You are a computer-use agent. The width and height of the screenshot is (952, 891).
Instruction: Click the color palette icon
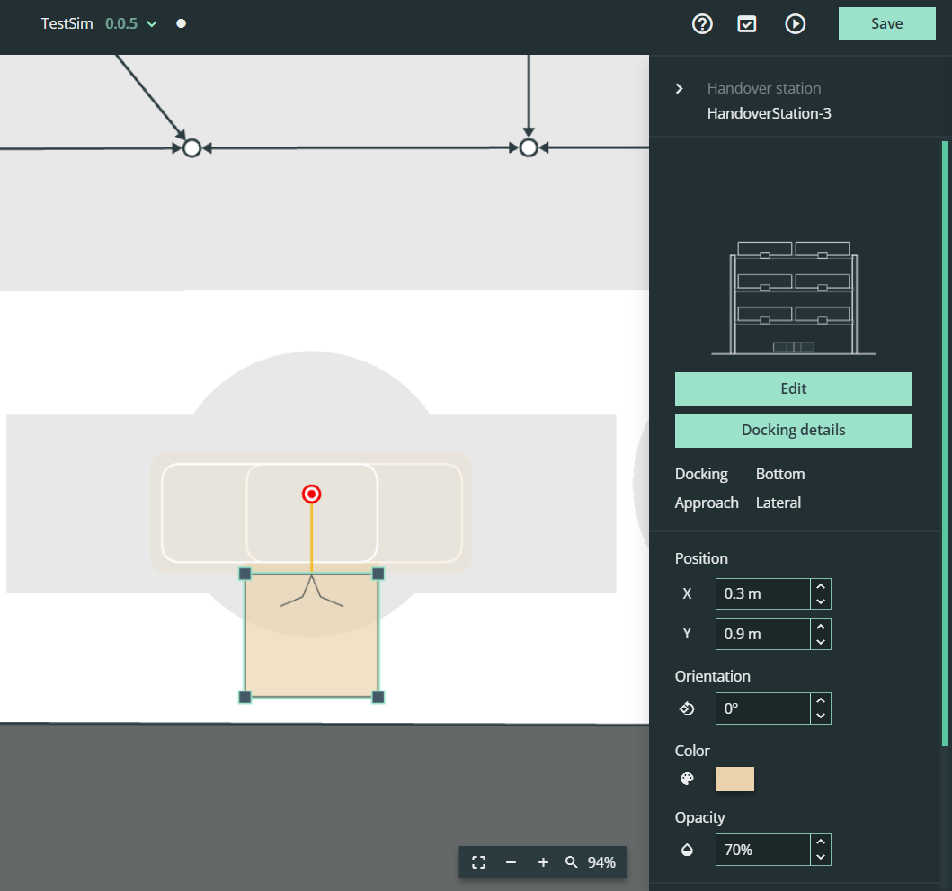coord(687,779)
